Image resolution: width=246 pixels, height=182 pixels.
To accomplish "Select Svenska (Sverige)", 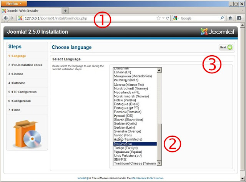I will pyautogui.click(x=135, y=131).
